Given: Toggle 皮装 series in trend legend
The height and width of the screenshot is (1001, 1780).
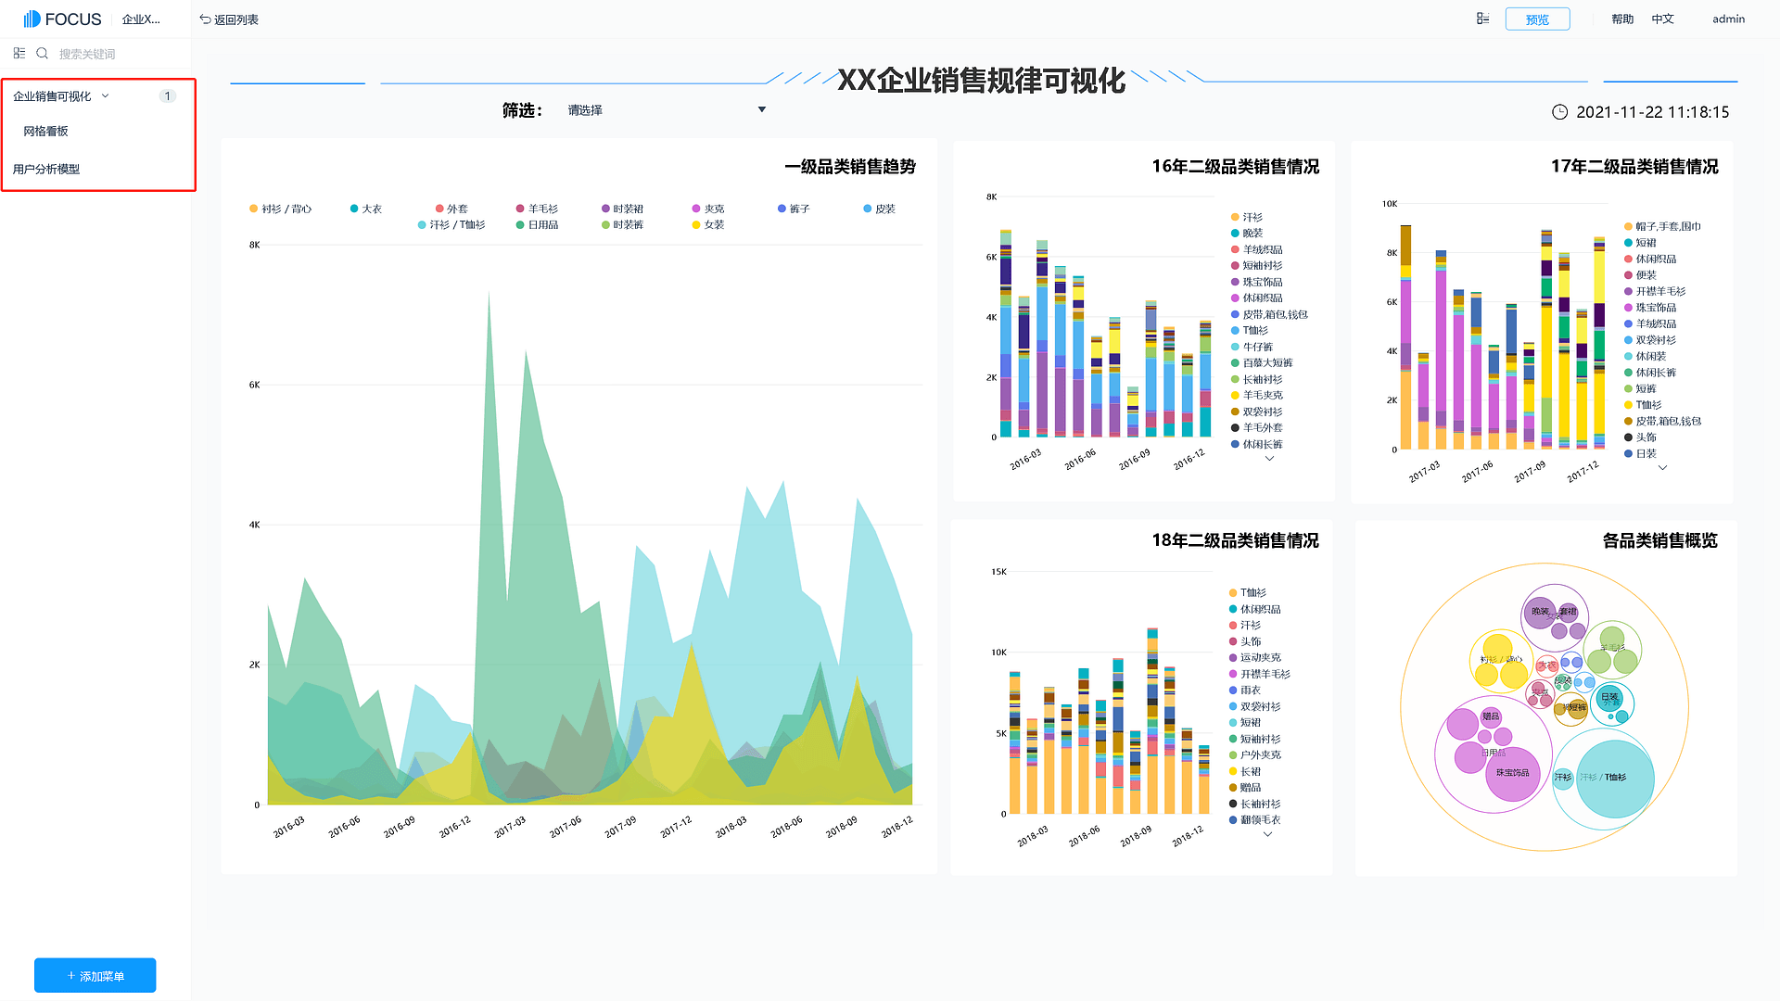Looking at the screenshot, I should click(879, 209).
